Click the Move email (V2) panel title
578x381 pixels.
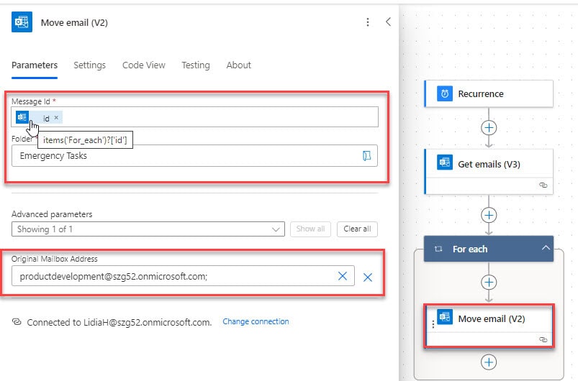[74, 23]
